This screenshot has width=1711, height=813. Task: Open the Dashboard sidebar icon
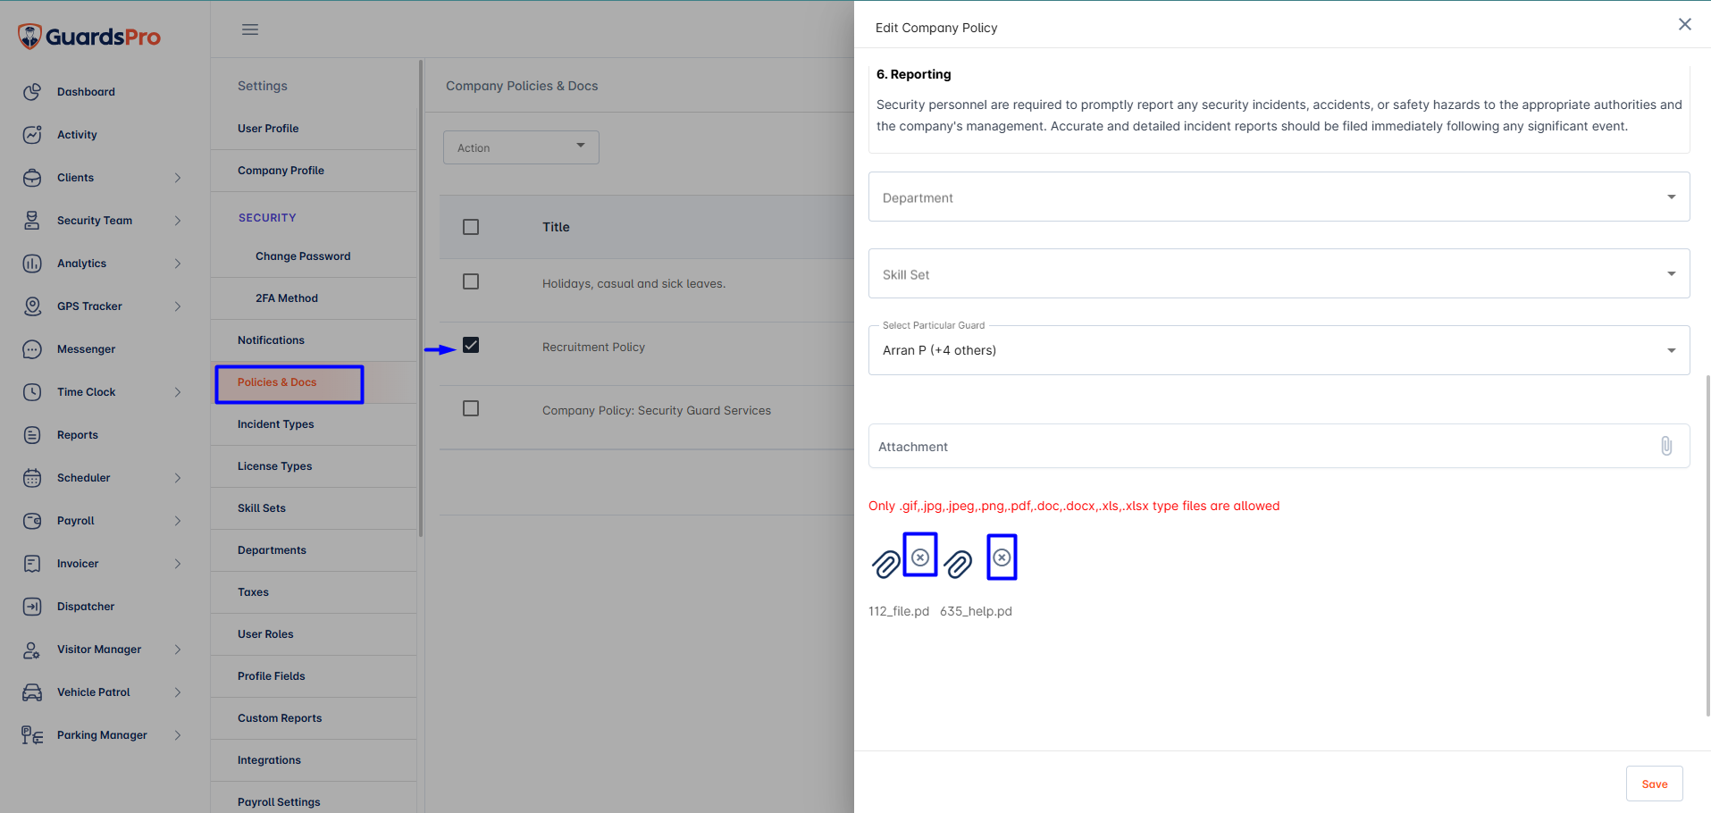click(x=32, y=92)
